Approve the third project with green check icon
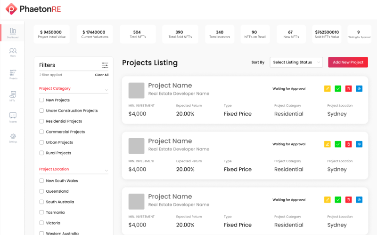 (338, 200)
